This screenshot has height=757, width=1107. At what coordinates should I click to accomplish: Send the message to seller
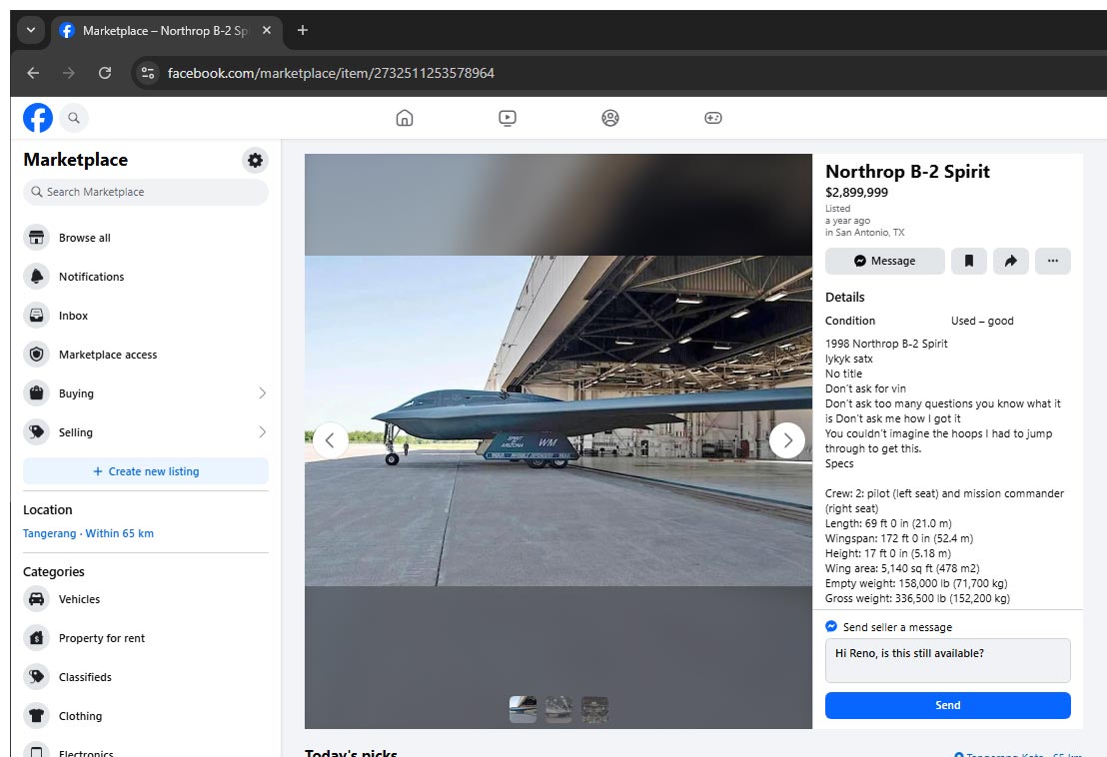click(x=947, y=705)
